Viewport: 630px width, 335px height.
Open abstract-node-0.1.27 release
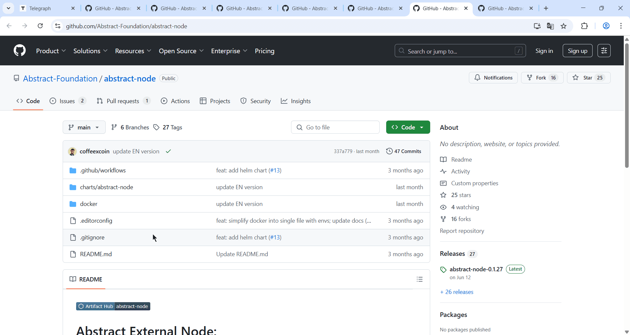coord(476,269)
